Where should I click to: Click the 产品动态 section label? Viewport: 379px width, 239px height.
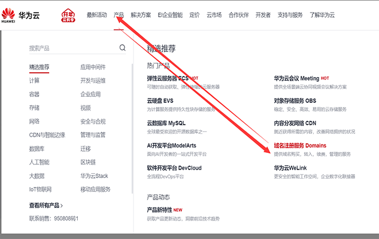point(158,197)
